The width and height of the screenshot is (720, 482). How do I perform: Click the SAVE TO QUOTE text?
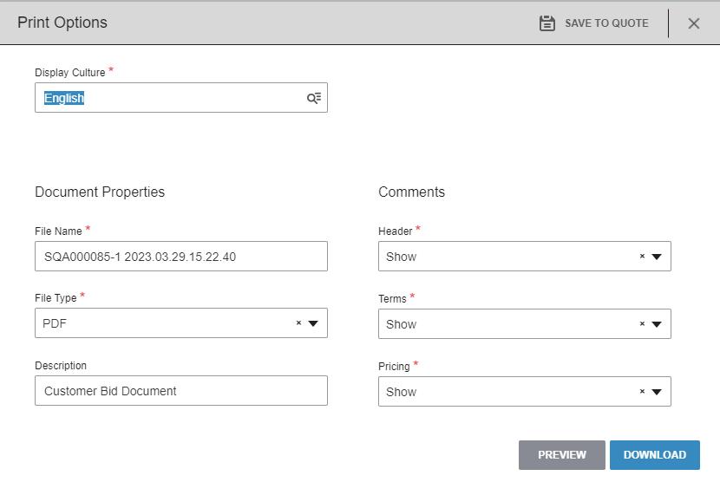pyautogui.click(x=606, y=23)
